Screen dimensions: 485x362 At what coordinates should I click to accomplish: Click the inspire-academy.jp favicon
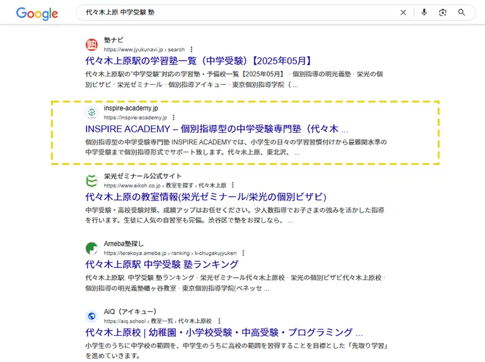point(92,113)
